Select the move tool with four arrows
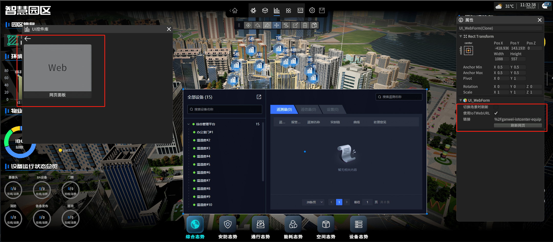 click(x=276, y=25)
